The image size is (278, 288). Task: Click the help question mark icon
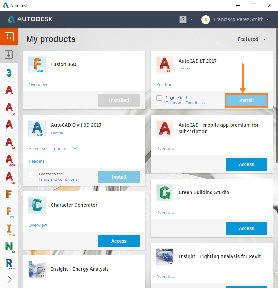[x=183, y=19]
